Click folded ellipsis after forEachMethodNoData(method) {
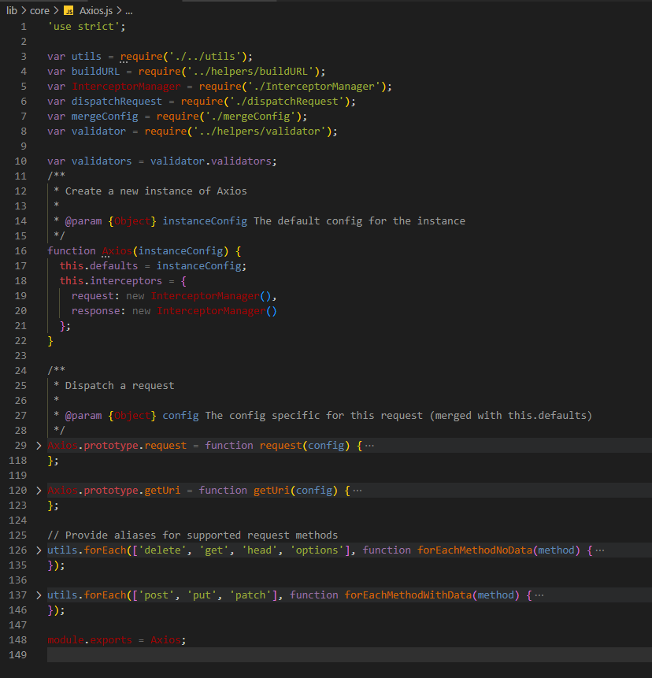 point(600,550)
